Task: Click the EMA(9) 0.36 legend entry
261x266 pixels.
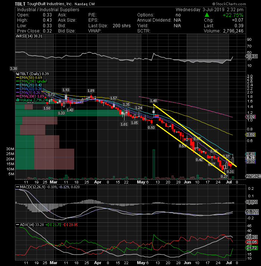Action: pyautogui.click(x=28, y=93)
